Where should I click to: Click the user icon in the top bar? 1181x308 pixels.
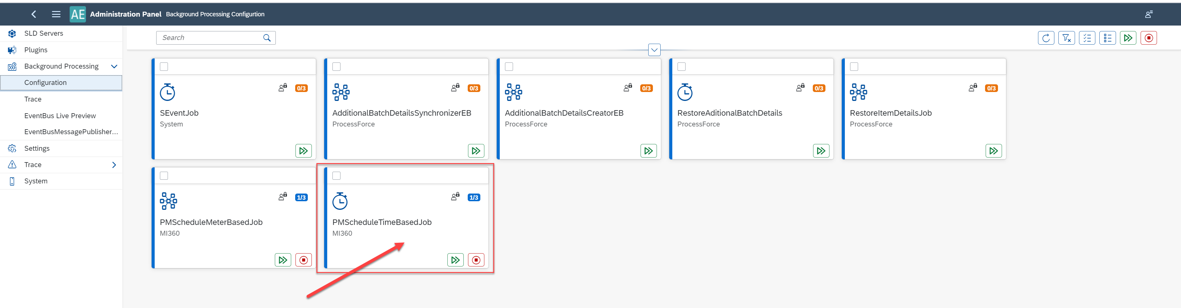point(1148,14)
